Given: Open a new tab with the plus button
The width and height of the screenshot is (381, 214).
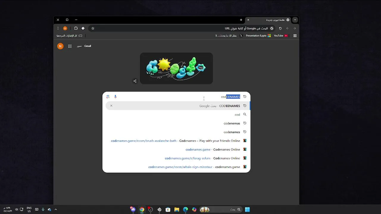Looking at the screenshot, I should coord(241,20).
